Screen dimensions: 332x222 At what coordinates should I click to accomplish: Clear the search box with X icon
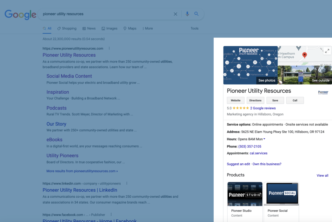click(175, 14)
